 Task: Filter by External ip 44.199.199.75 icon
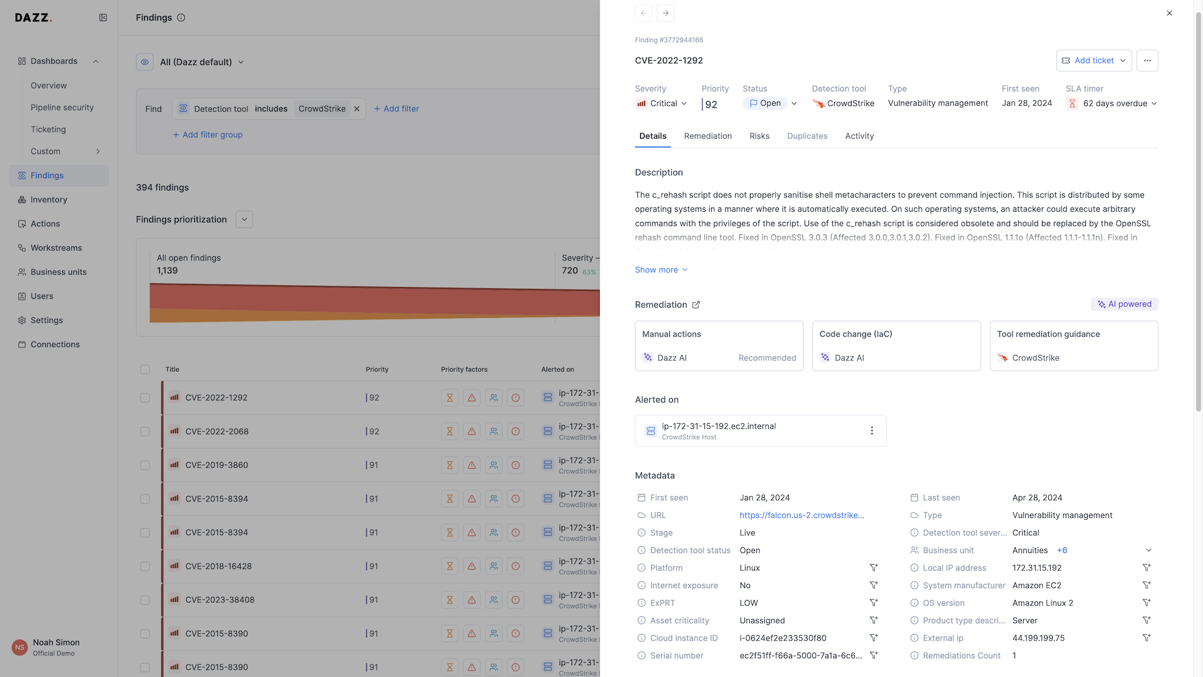click(x=1146, y=638)
